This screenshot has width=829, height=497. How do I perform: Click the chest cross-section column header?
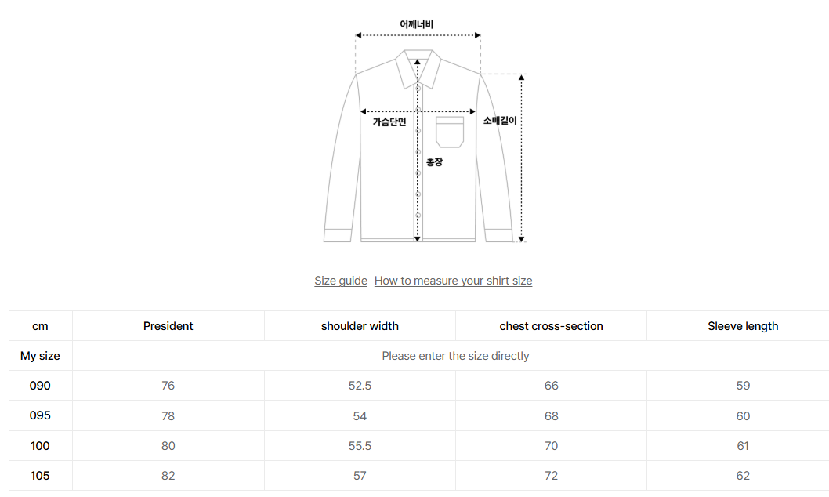click(x=551, y=325)
